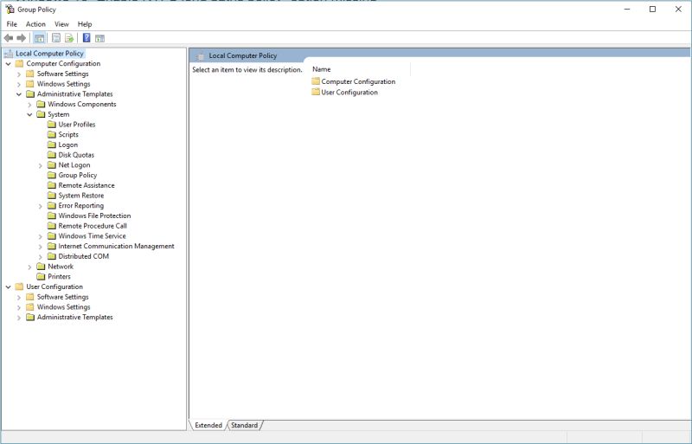This screenshot has height=444, width=692.
Task: Select Windows Settings under User Configuration
Action: coord(63,307)
